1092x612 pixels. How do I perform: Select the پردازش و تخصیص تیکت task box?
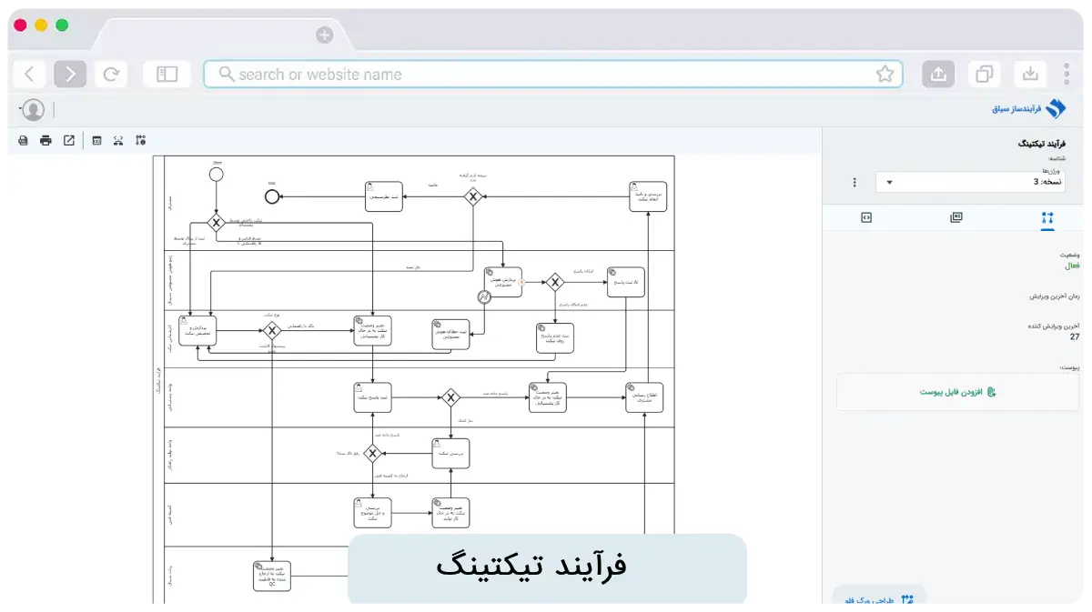[198, 331]
